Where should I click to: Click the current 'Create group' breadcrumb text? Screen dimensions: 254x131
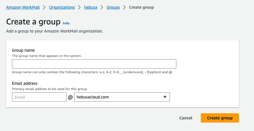click(141, 7)
